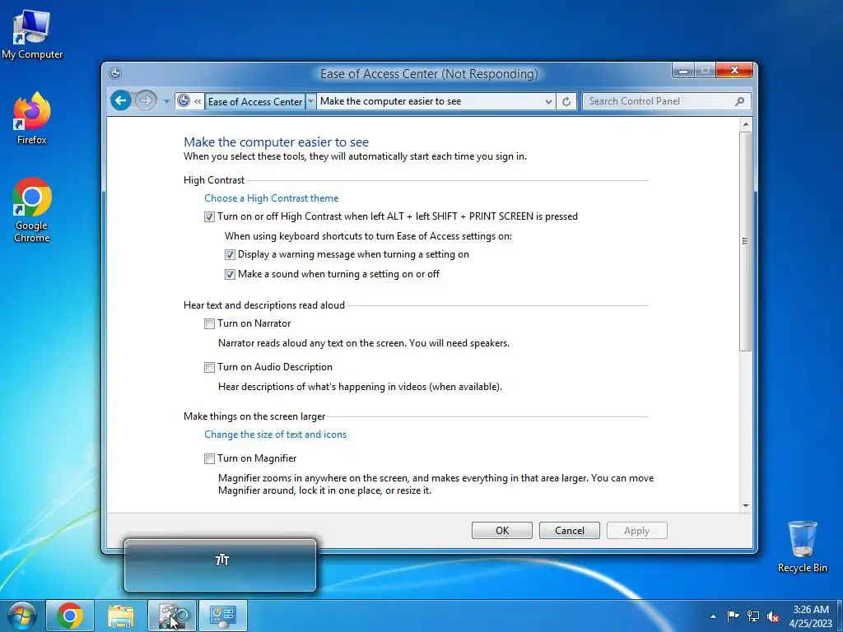Uncheck Display a warning message checkbox

230,255
